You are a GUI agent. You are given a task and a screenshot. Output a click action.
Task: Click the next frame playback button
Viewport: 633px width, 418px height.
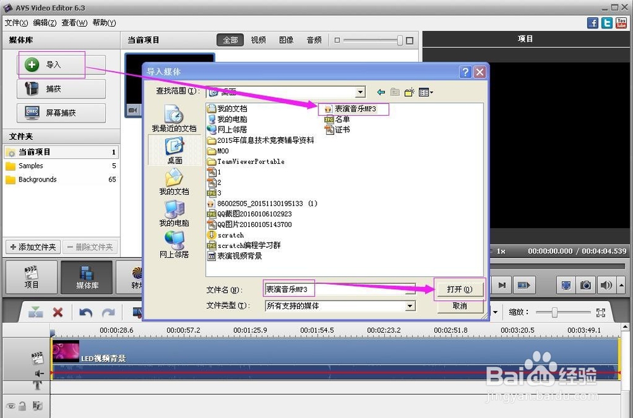(502, 285)
